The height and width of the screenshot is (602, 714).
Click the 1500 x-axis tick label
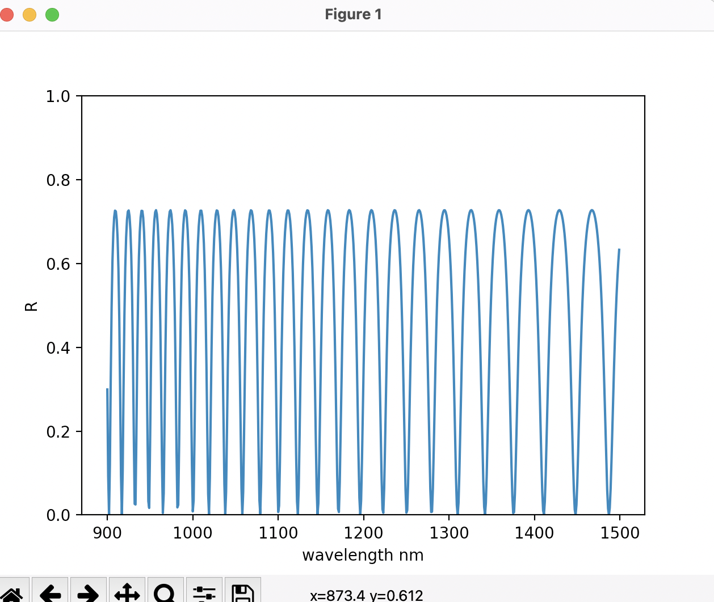point(619,533)
